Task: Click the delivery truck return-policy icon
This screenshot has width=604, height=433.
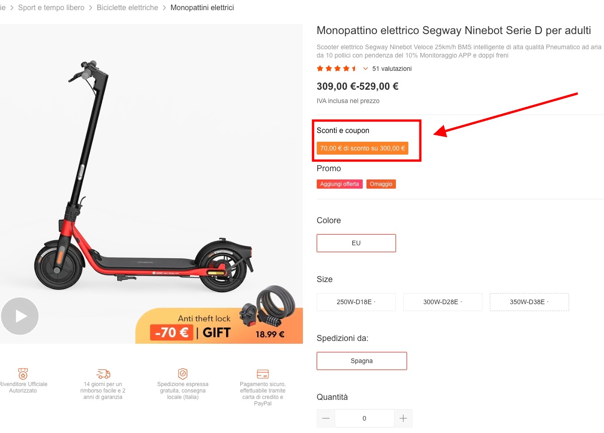Action: (x=103, y=374)
